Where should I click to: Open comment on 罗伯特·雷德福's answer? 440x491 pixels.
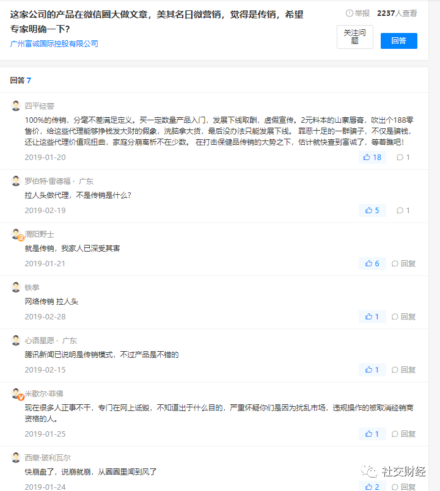(x=403, y=211)
